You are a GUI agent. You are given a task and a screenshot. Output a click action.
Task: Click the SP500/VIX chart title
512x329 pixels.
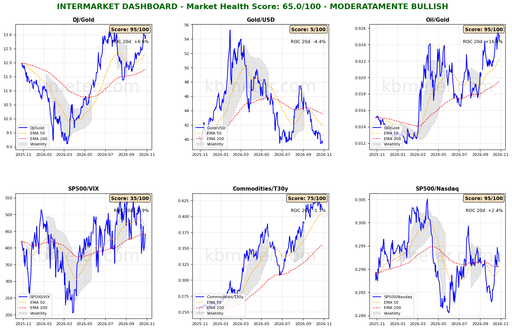pos(84,189)
